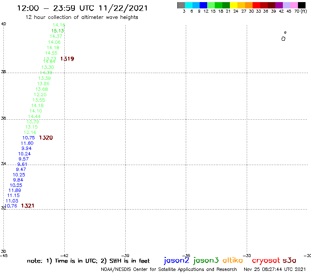Viewport: 311px width, 273px height.
Task: Select the 13.55 wave height reading
Action: [x=39, y=100]
